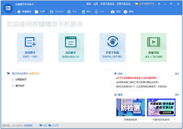Click the 注册 link
Image resolution: width=183 pixels, height=129 pixels.
(96, 4)
